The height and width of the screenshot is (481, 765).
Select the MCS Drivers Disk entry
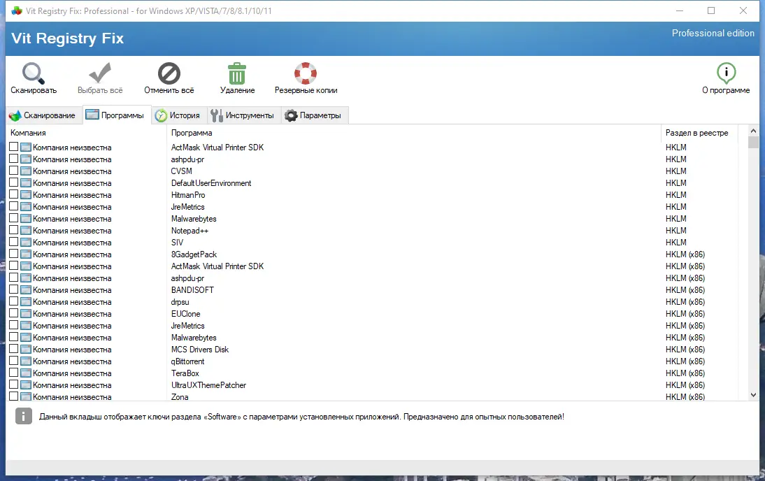pos(199,350)
